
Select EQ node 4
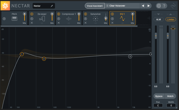[x=151, y=54]
